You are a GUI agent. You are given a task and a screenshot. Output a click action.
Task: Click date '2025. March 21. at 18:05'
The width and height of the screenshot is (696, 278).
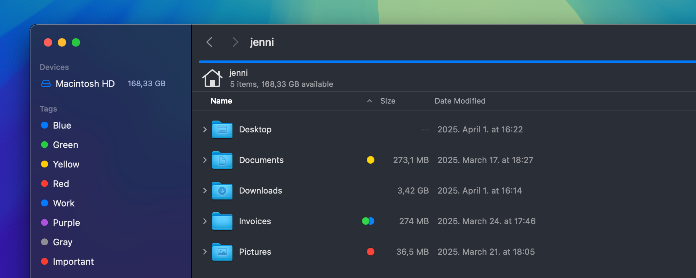point(486,252)
